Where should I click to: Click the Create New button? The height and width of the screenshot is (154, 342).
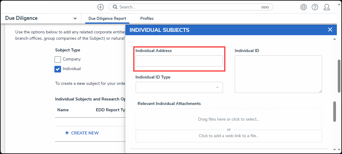(82, 133)
